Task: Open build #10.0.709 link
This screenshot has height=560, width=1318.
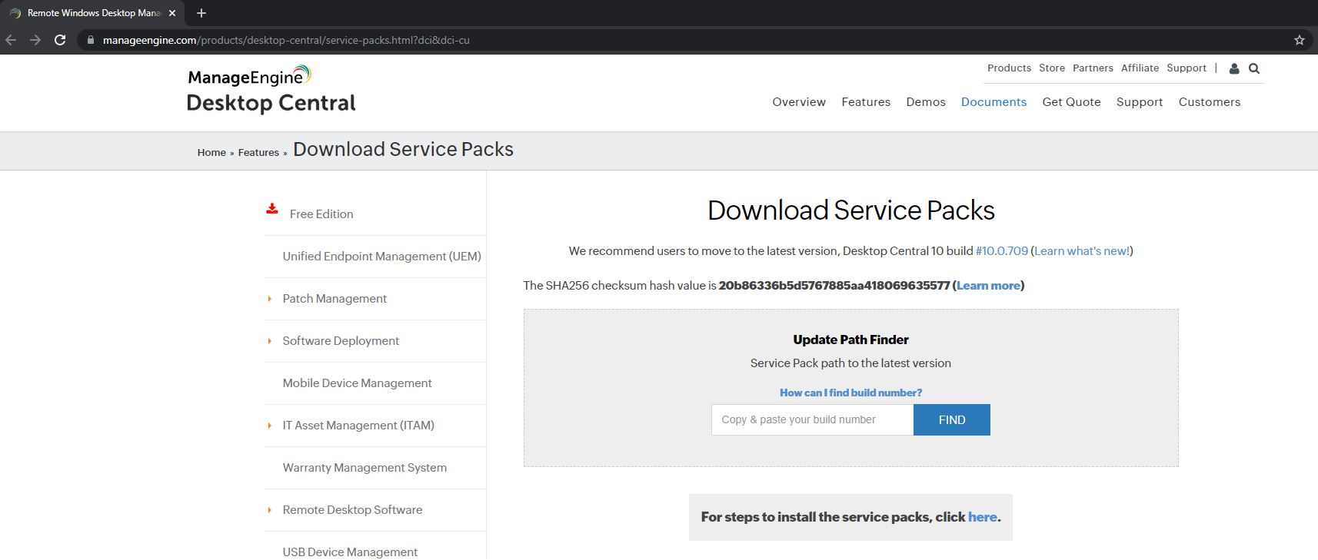Action: pos(1002,251)
